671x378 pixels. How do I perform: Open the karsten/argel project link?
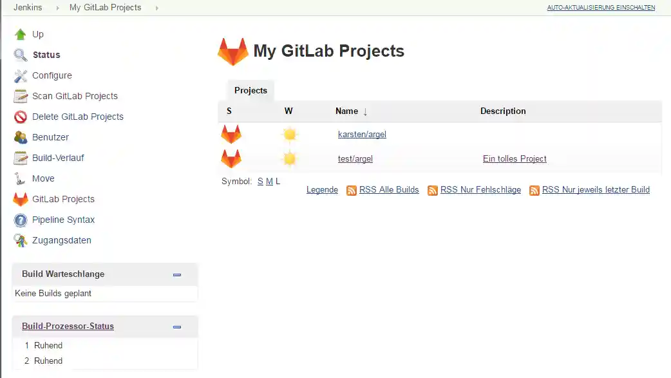[x=362, y=135]
